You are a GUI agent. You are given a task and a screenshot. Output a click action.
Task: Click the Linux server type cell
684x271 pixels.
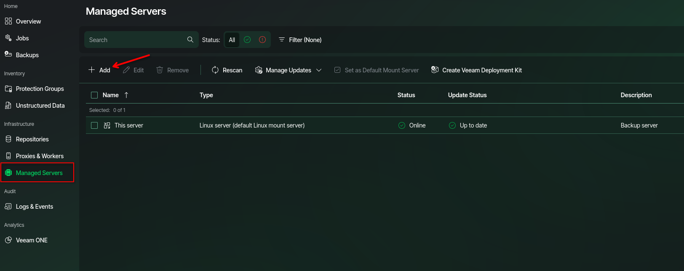(x=252, y=125)
